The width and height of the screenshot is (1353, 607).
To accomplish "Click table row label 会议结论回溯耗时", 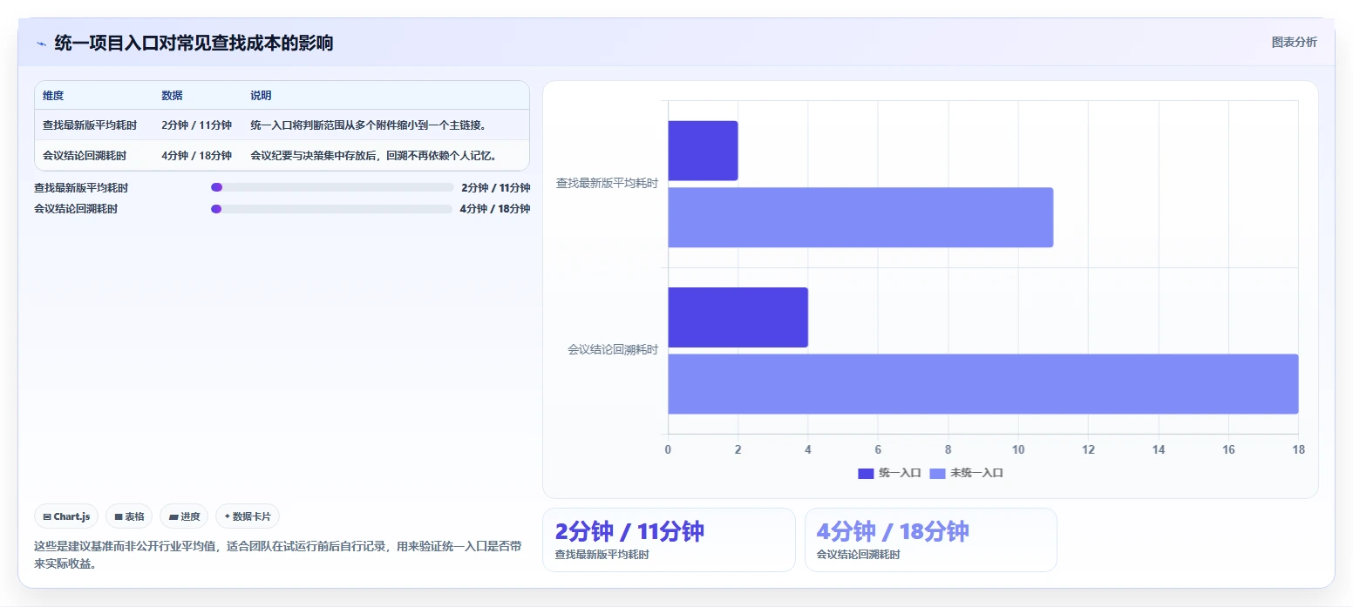I will coord(85,156).
